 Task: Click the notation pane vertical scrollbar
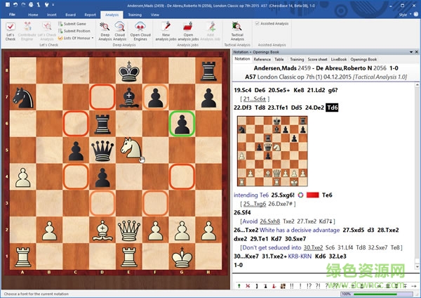click(417, 175)
